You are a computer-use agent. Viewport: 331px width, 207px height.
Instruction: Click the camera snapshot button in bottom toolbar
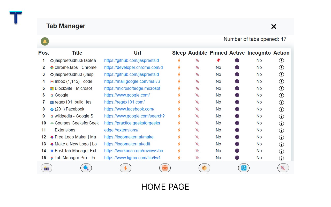(x=47, y=168)
